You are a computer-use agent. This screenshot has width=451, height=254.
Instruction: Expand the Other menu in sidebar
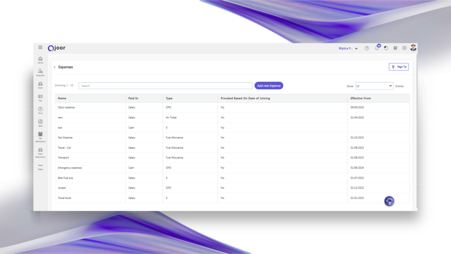click(x=41, y=167)
